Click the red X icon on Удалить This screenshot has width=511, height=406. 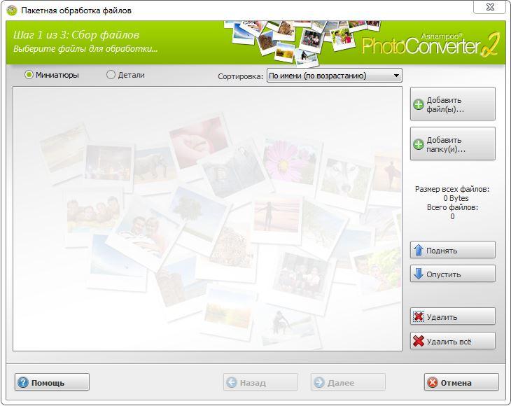click(x=419, y=316)
